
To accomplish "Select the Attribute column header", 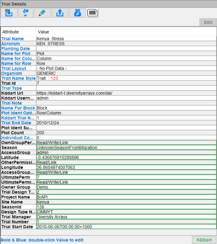I will pos(19,32).
